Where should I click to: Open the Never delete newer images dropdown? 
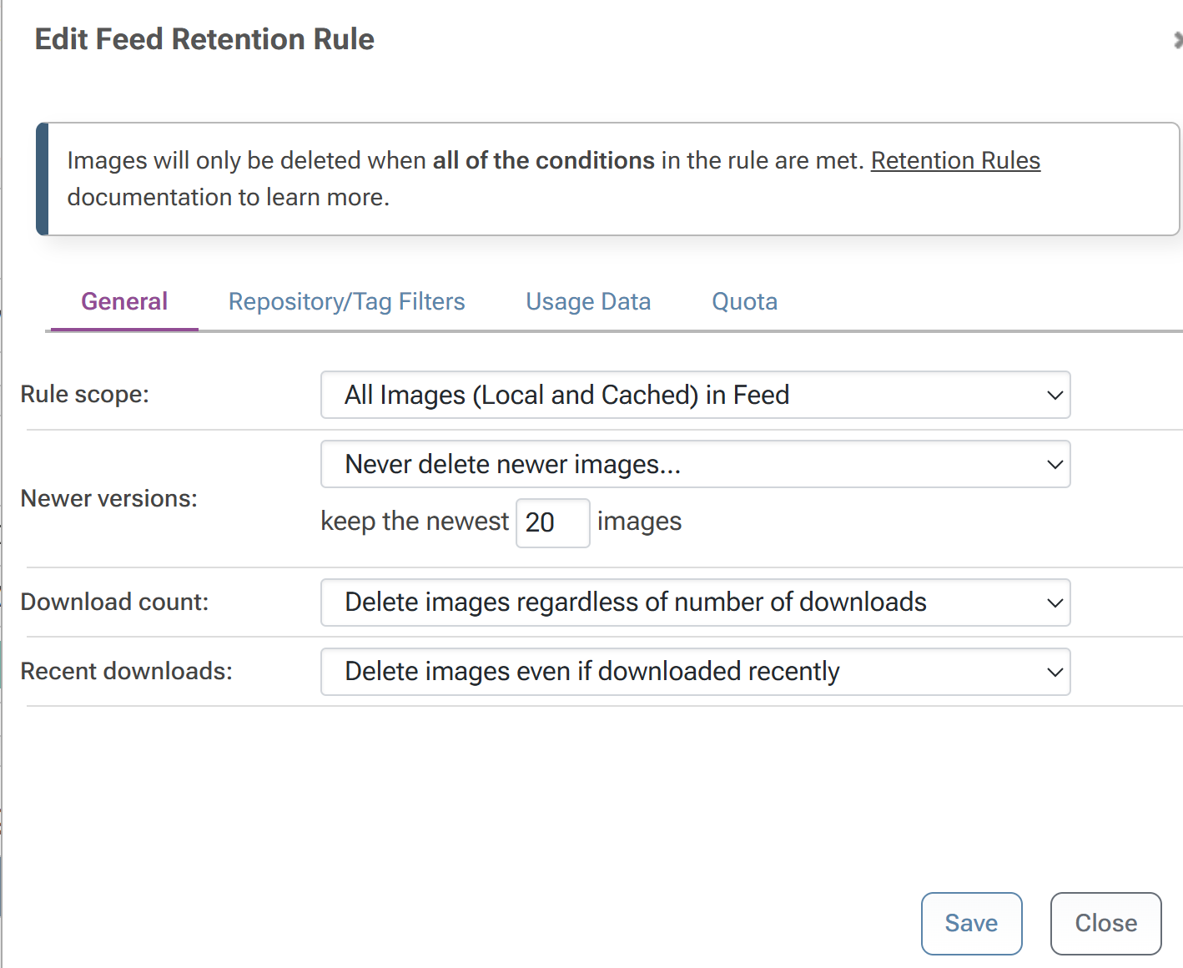(695, 464)
